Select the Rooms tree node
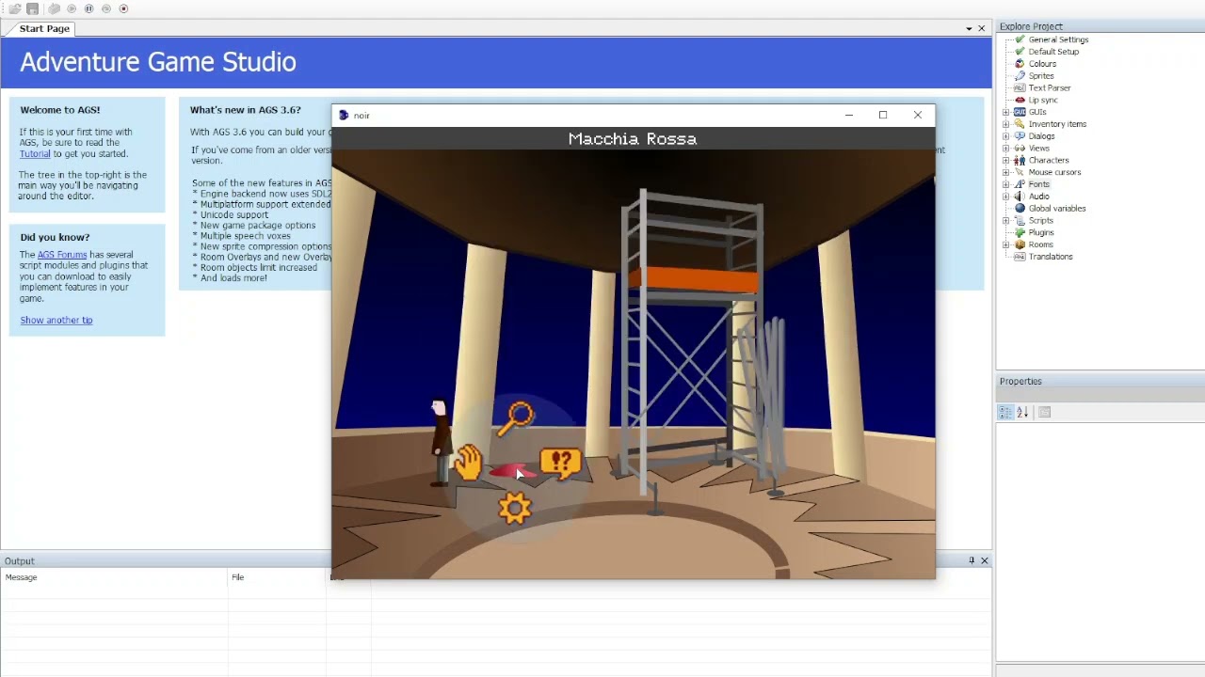The image size is (1205, 677). (x=1040, y=244)
